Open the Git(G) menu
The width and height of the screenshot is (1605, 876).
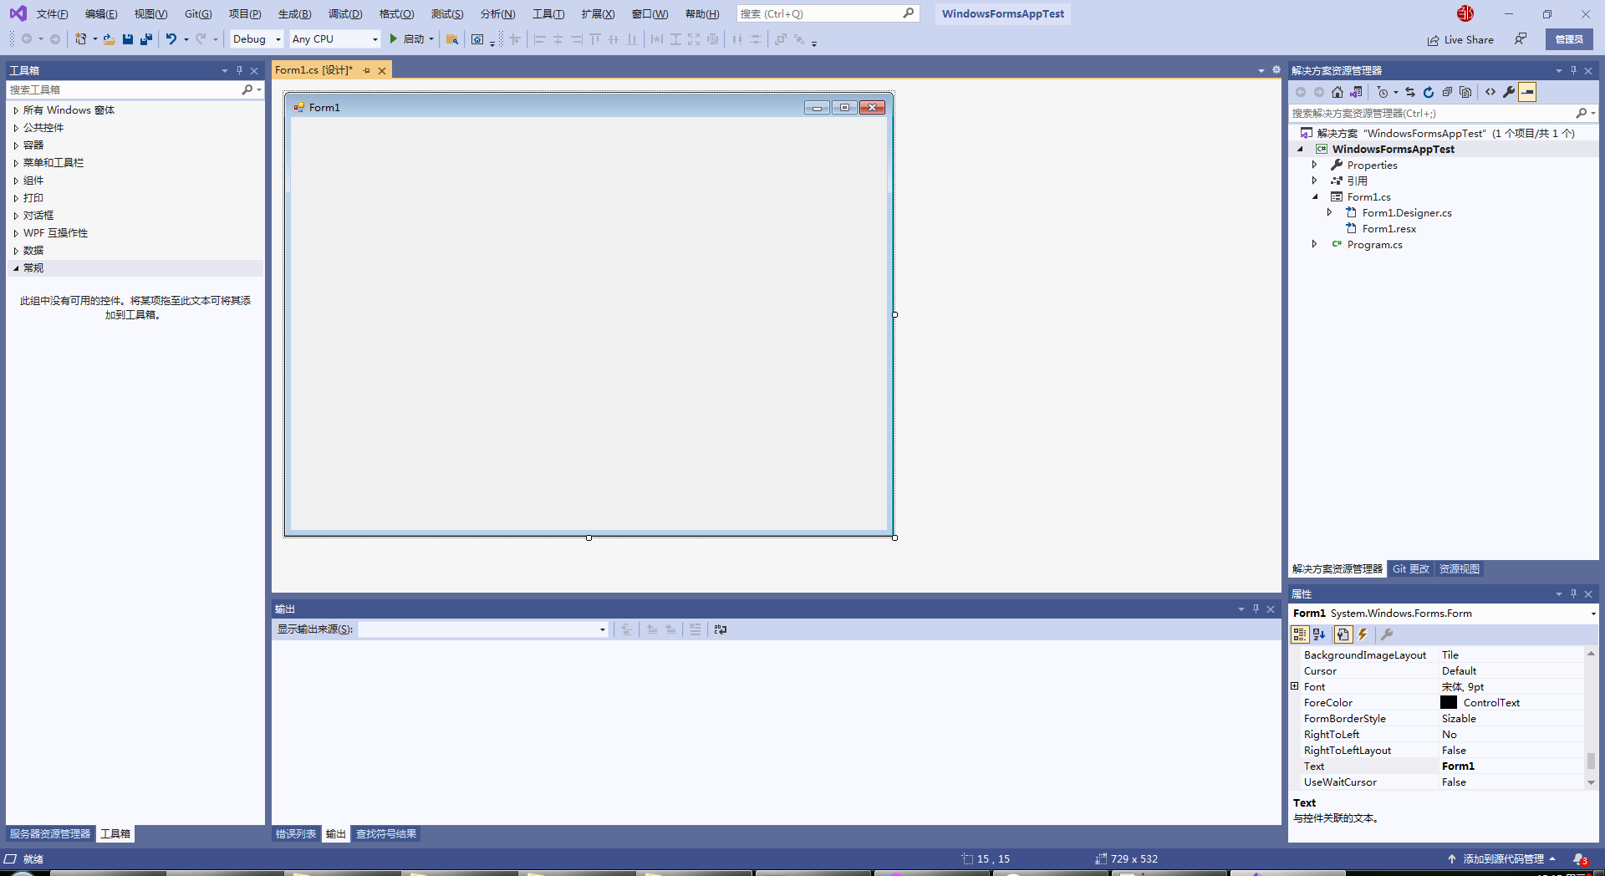point(198,14)
